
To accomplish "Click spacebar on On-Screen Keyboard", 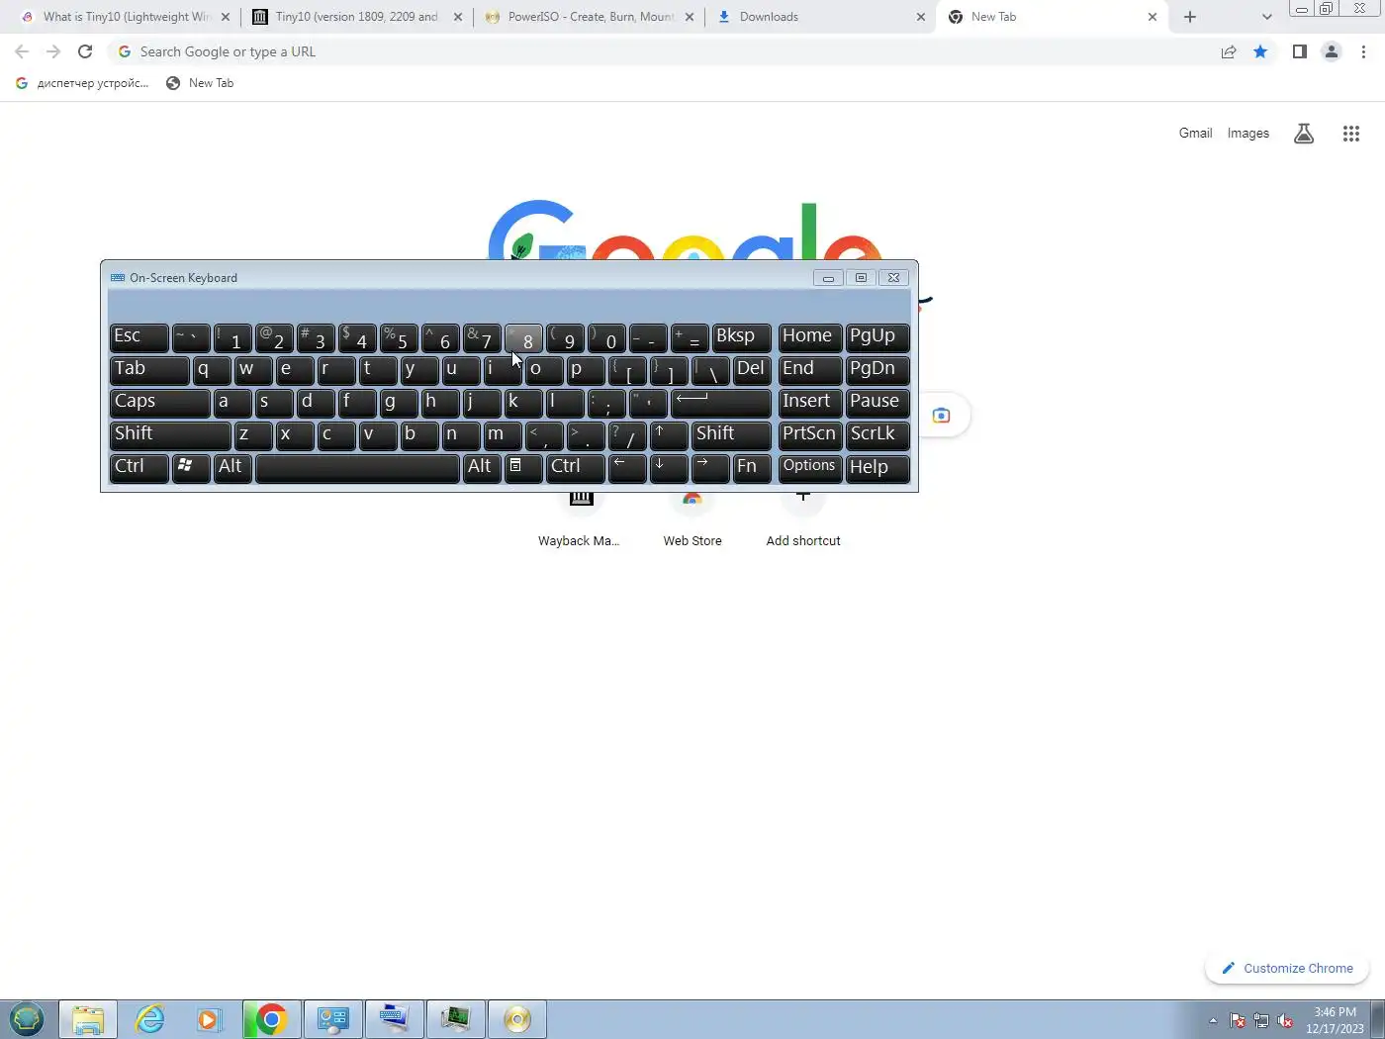I will (357, 468).
